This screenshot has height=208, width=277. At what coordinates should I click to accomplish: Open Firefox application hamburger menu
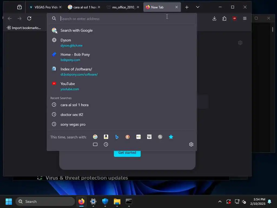point(245,18)
